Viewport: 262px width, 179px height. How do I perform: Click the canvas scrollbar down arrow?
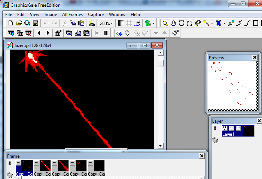coord(160,146)
